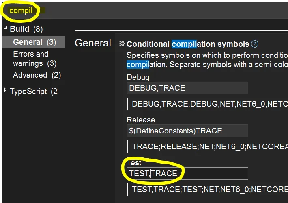This screenshot has height=203, width=288.
Task: Click the gear icon beside Conditional compilation symbols
Action: (x=121, y=44)
